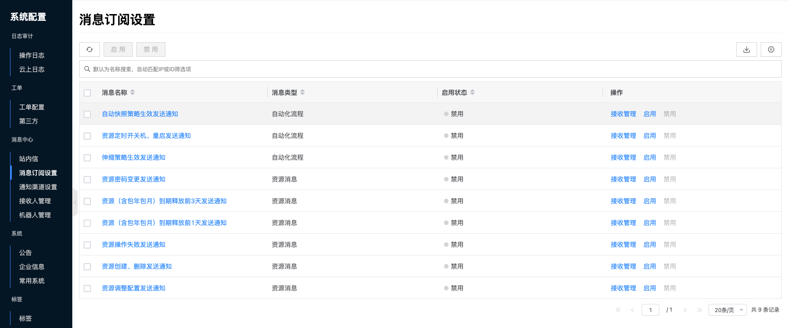Select checkbox for 资源密码变更发送通知
The image size is (788, 328).
point(87,180)
